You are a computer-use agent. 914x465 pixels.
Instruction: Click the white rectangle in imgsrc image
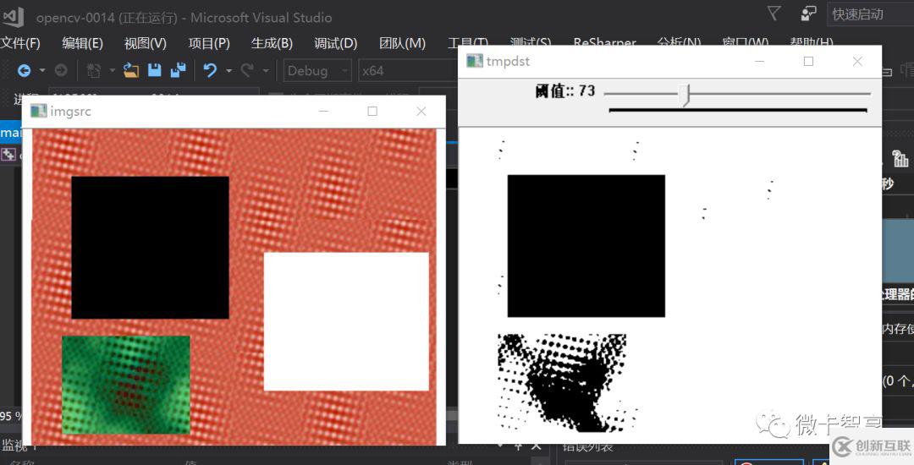[346, 321]
